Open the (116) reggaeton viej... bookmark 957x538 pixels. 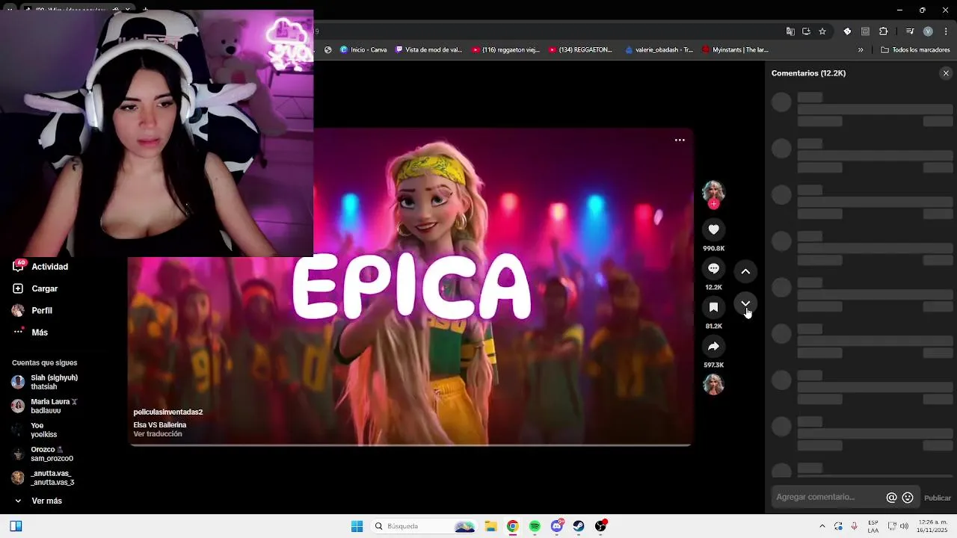tap(505, 50)
